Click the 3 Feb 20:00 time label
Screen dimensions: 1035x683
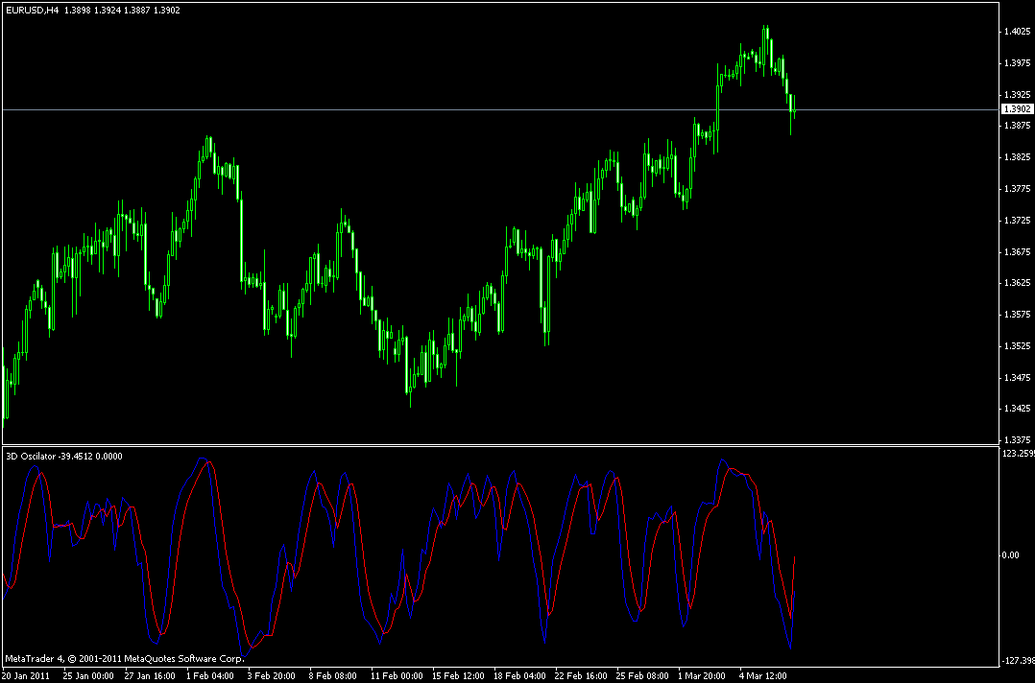click(x=272, y=675)
